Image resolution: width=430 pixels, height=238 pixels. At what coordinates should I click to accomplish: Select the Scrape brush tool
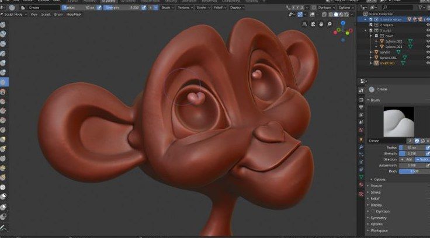3,121
